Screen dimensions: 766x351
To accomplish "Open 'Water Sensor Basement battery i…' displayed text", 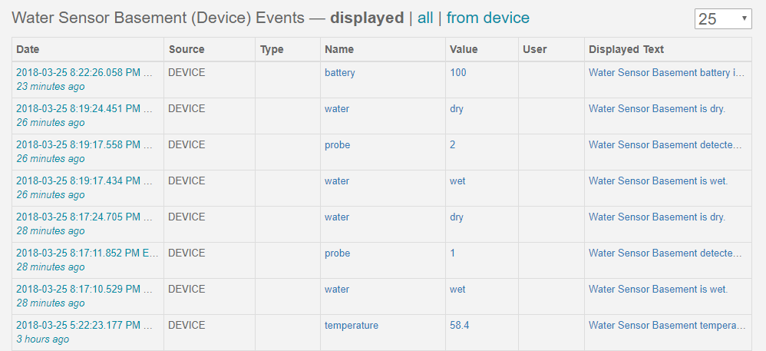I will (x=666, y=73).
